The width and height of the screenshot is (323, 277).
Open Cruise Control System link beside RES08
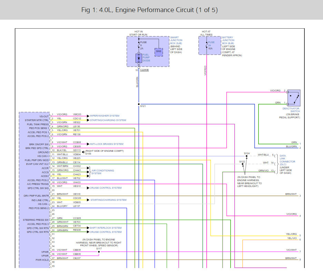106,232
